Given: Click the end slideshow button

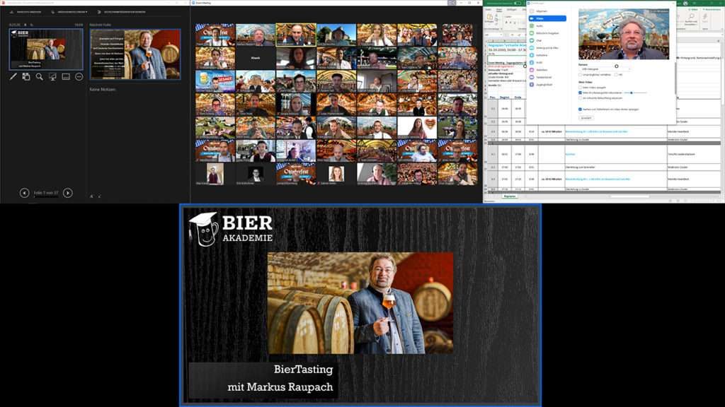Looking at the screenshot, I should coord(122,12).
